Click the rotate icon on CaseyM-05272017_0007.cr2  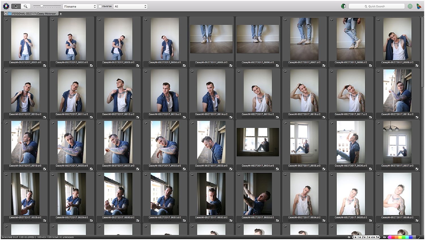point(285,20)
